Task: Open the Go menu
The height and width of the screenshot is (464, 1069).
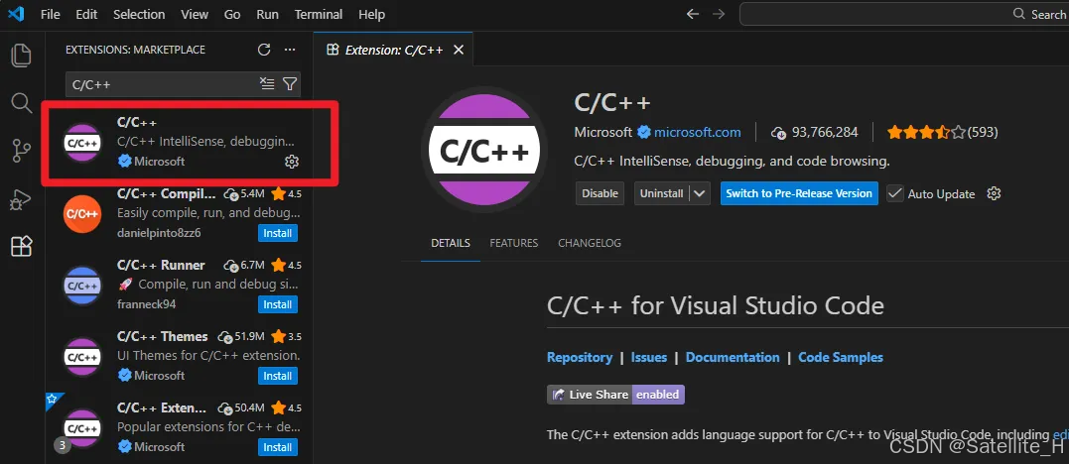Action: coord(232,14)
